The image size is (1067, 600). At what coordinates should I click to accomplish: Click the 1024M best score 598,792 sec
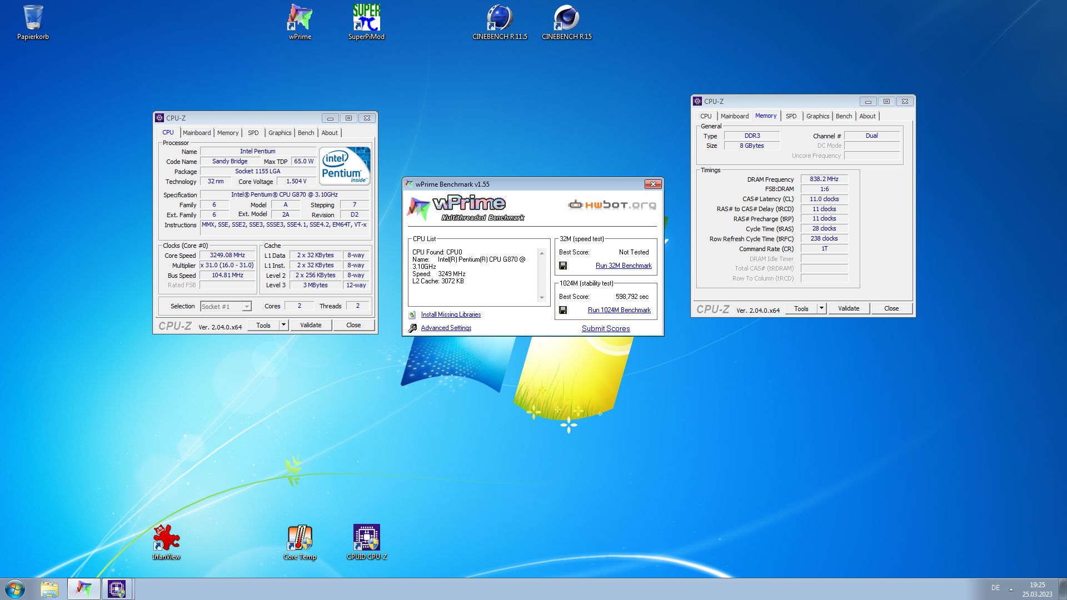point(632,297)
